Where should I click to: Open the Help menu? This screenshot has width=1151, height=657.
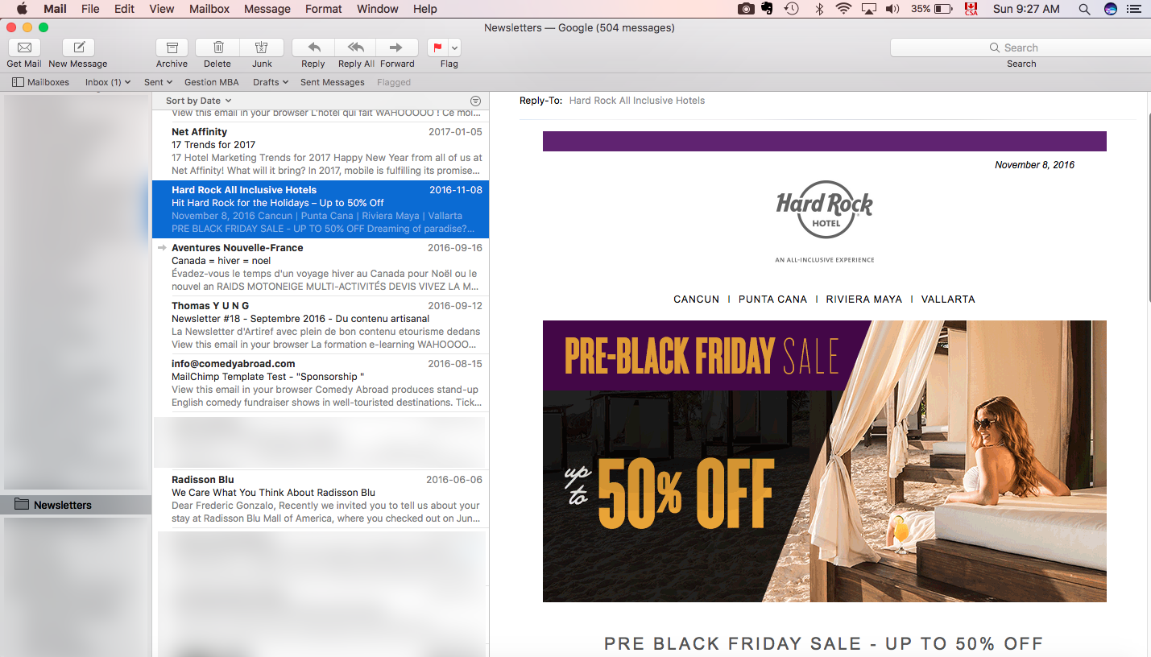(x=425, y=9)
